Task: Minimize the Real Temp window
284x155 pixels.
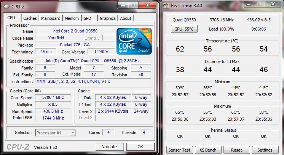Action: point(249,4)
